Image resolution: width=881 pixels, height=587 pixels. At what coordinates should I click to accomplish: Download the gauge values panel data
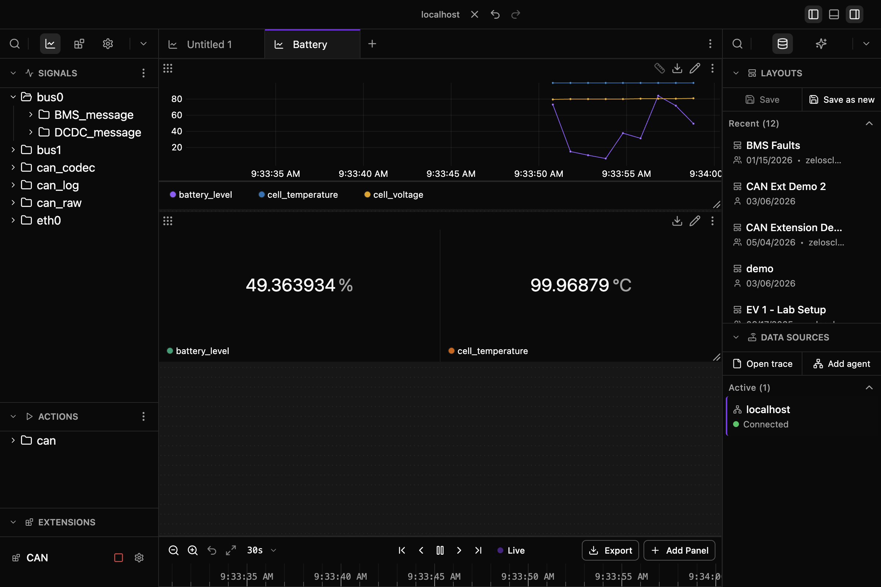677,221
